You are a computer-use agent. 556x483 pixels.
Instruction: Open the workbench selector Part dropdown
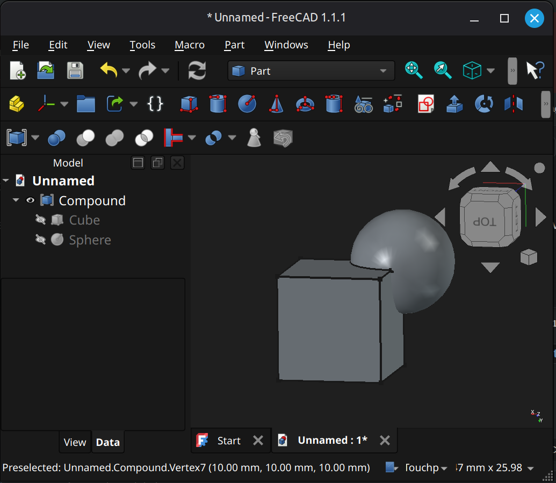pos(311,70)
